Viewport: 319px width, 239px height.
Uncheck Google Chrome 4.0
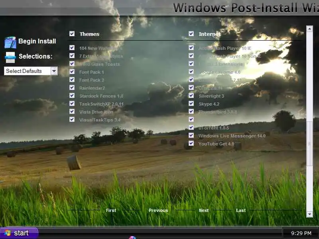[191, 72]
